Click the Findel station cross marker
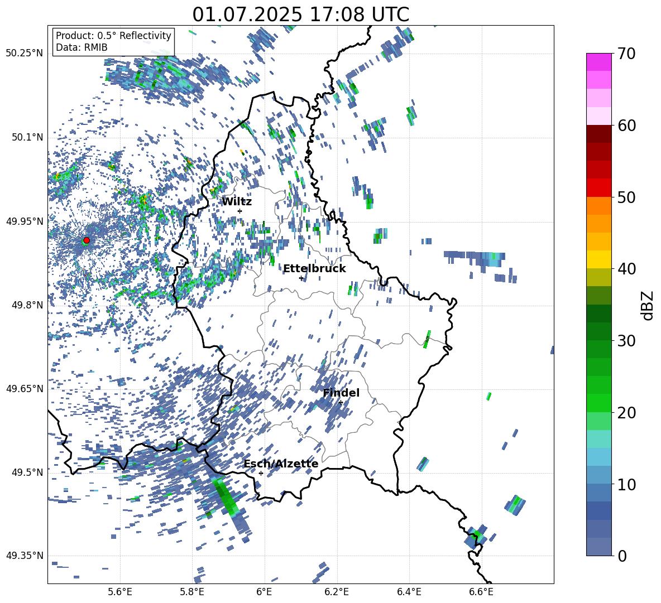The image size is (661, 603). click(x=341, y=403)
